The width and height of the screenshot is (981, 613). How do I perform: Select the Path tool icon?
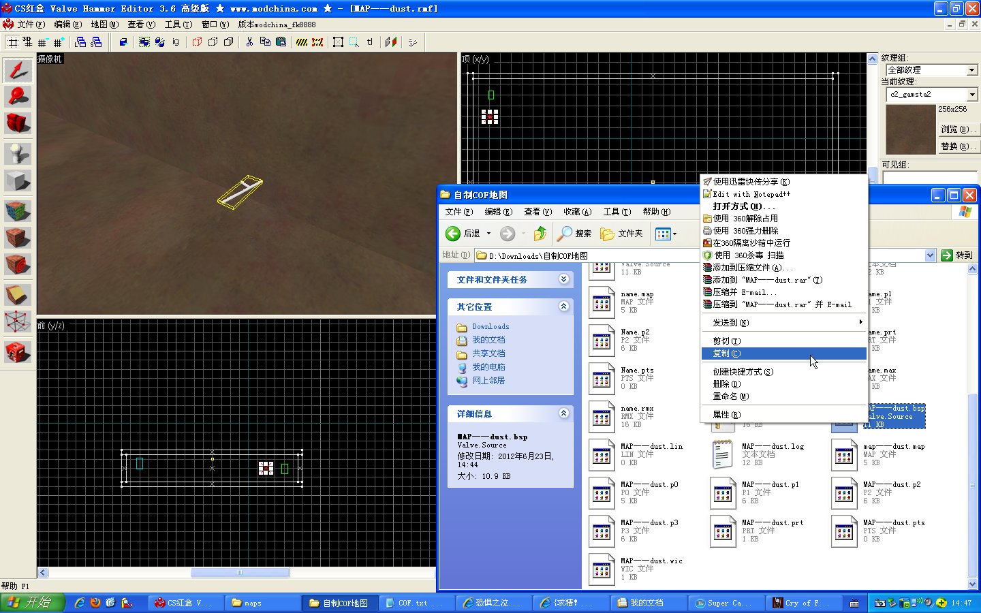[x=18, y=352]
